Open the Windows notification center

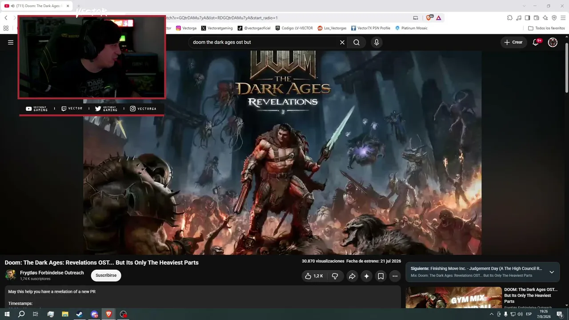pos(560,314)
